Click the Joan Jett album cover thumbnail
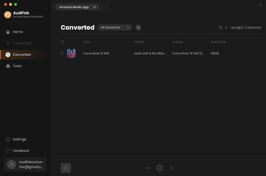 (x=71, y=53)
